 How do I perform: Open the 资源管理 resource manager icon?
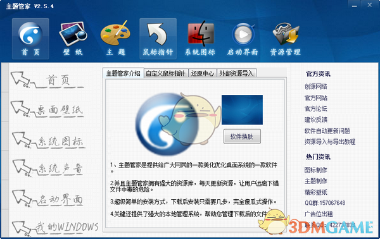286,39
